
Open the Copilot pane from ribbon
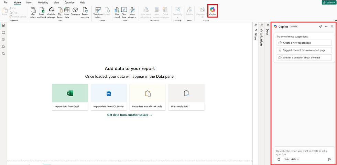click(213, 11)
